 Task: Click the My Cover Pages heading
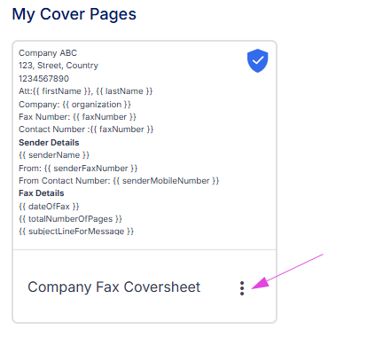[x=74, y=14]
